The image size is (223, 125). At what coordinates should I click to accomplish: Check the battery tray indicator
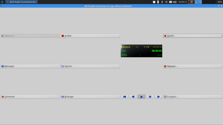158,2
